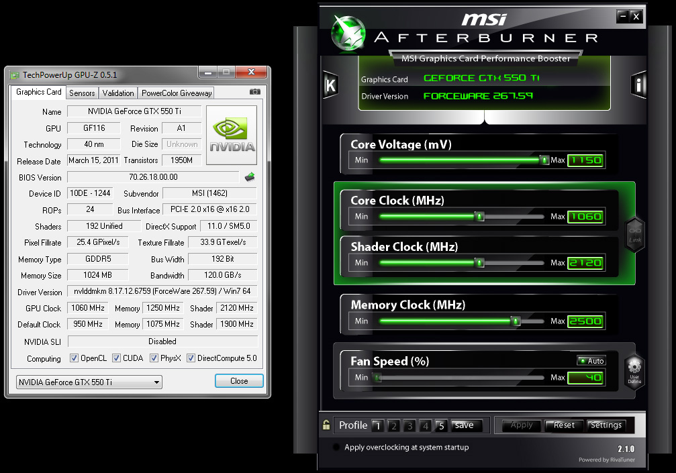Click the Shader Clock value box 2120
Screen dimensions: 676x473
pos(585,263)
